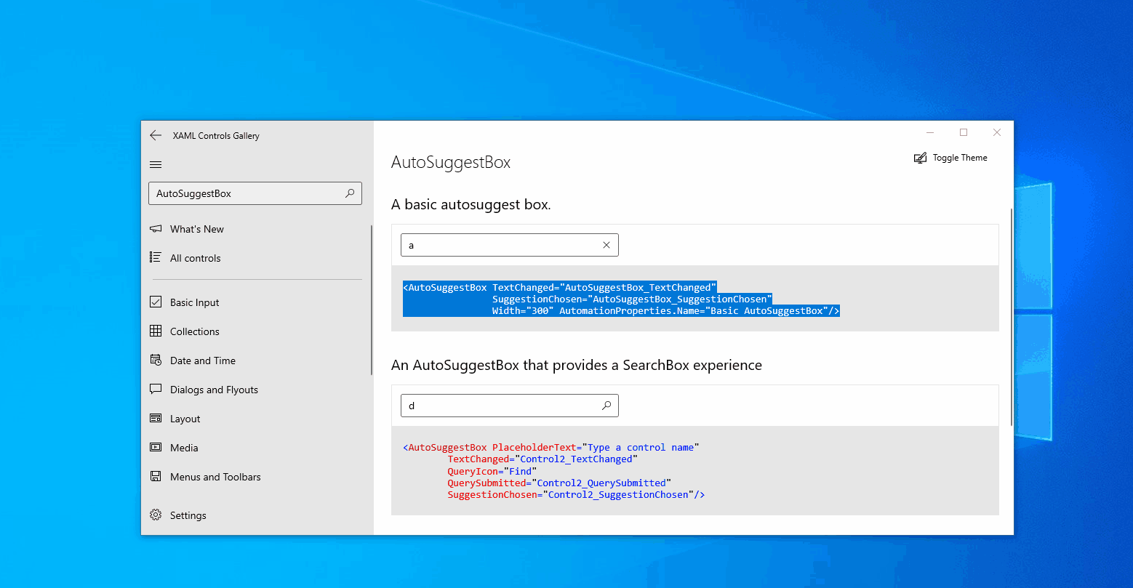Click the sidebar navigation scrollbar
Screen dimensions: 1133x588
[x=372, y=300]
